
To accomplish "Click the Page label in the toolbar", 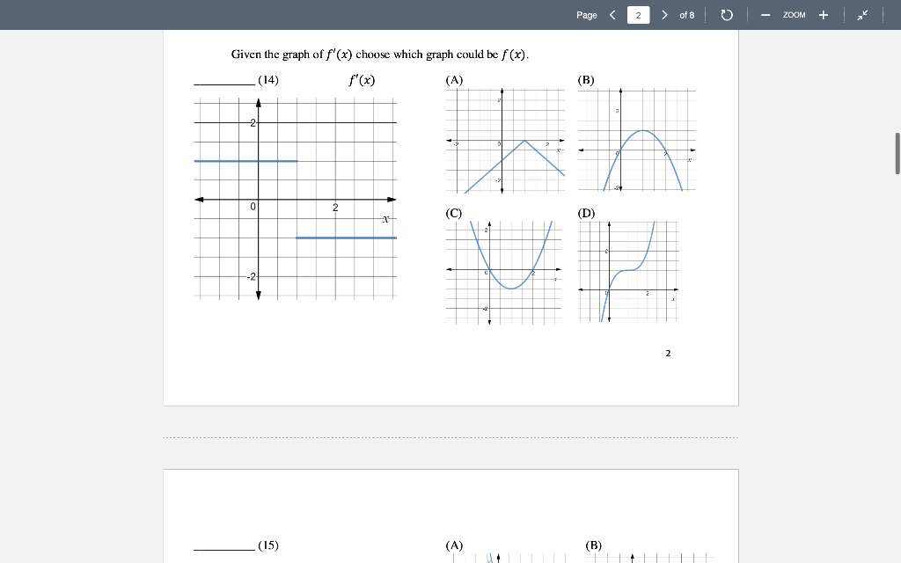I will [x=586, y=14].
